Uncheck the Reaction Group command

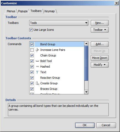[x=32, y=78]
